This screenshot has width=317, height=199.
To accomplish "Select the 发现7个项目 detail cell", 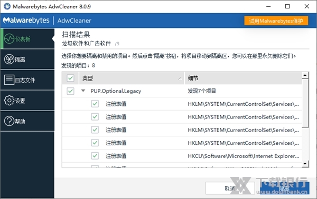I will (202, 91).
